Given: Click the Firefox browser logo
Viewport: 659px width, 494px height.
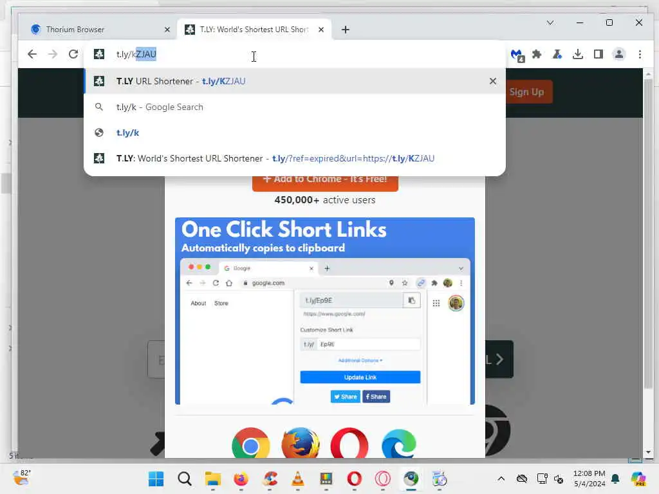Looking at the screenshot, I should click(x=300, y=444).
